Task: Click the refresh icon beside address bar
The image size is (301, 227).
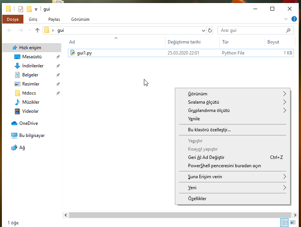Action: click(210, 30)
